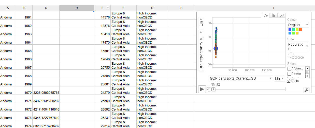Screen dimensions: 315x128
Task: Tick the Albania checkbox
Action: point(289,74)
